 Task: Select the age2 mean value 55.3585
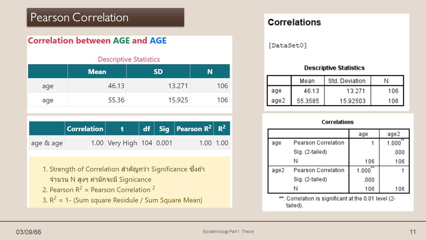(x=308, y=101)
